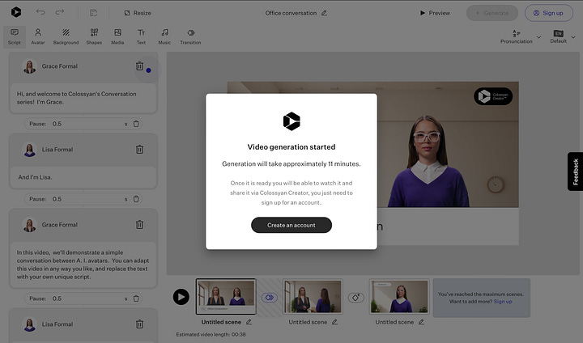Image resolution: width=583 pixels, height=343 pixels.
Task: Click the avatar in the video canvas
Action: pos(428,161)
